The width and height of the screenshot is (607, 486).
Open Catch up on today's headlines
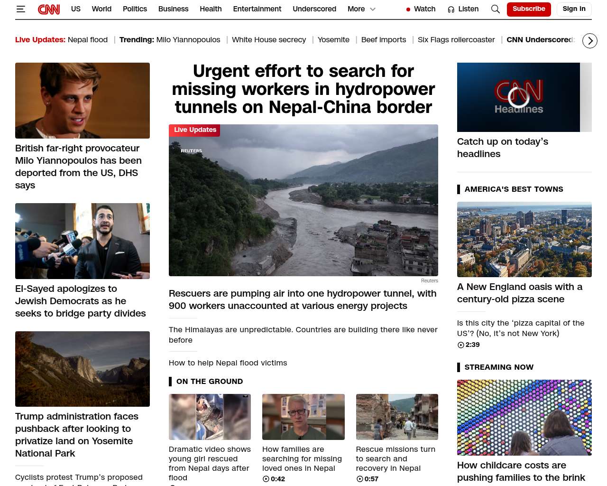pos(503,148)
